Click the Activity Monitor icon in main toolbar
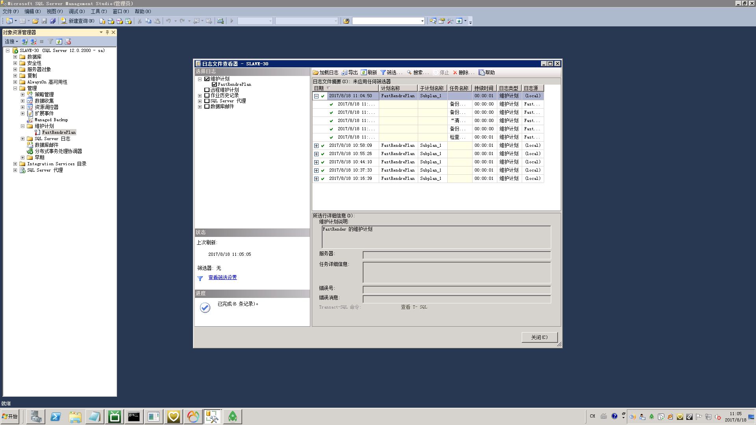The height and width of the screenshot is (425, 756). pos(220,21)
